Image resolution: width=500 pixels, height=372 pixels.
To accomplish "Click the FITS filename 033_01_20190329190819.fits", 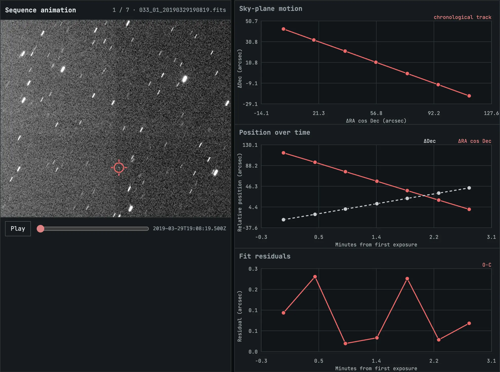I will pyautogui.click(x=182, y=10).
